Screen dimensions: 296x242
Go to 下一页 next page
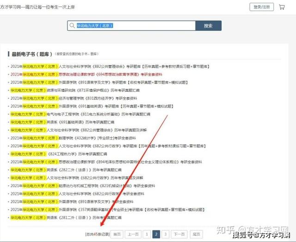(x=179, y=234)
